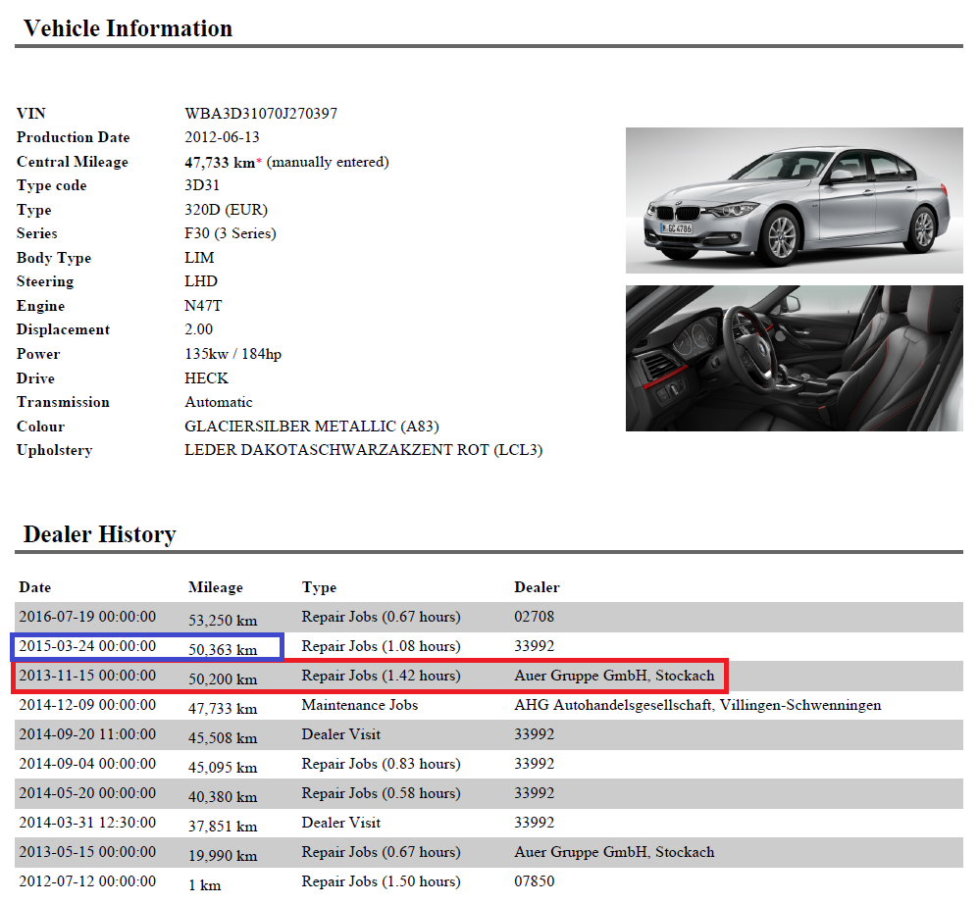978x904 pixels.
Task: Click the date 2014-09-20 11:00:00
Action: [87, 734]
